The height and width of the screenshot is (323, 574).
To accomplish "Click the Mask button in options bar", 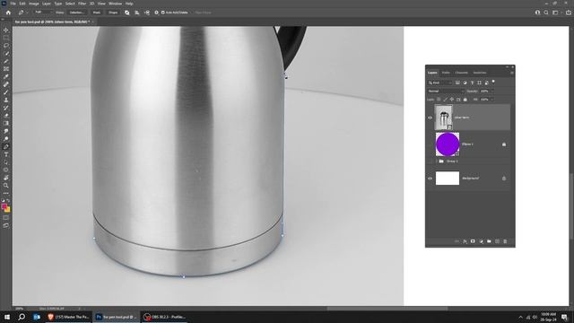I will point(97,13).
